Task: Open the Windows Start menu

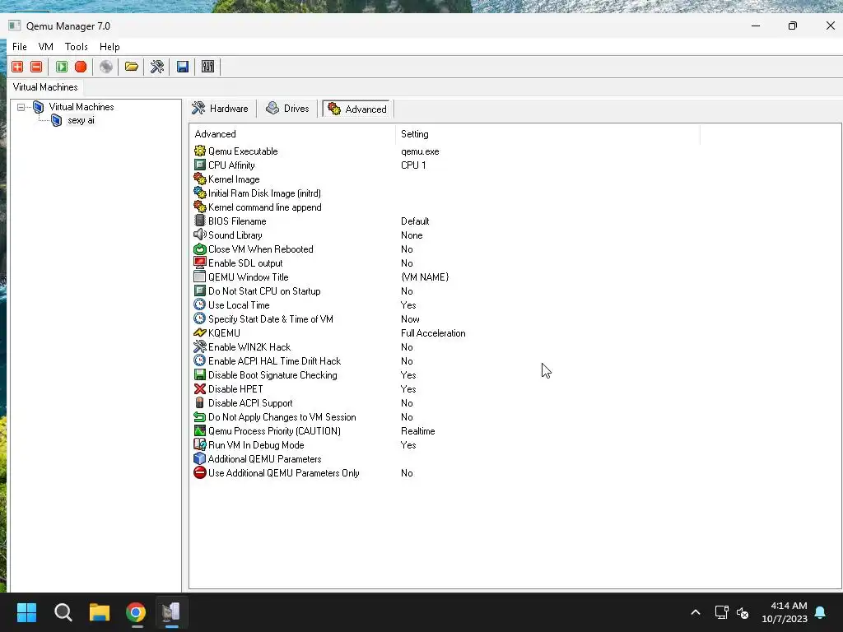Action: pyautogui.click(x=26, y=612)
